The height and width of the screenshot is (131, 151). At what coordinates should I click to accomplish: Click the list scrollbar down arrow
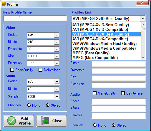[143, 58]
